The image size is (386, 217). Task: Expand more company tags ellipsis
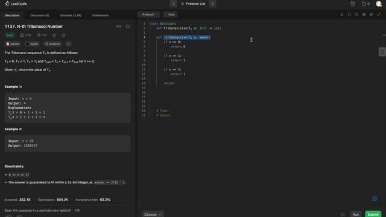[x=68, y=44]
